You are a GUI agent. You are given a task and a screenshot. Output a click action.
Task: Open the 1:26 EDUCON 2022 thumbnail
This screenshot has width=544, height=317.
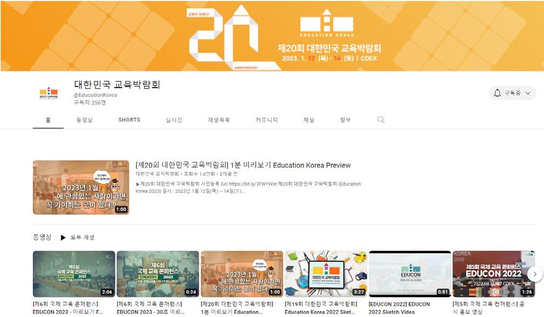(494, 274)
